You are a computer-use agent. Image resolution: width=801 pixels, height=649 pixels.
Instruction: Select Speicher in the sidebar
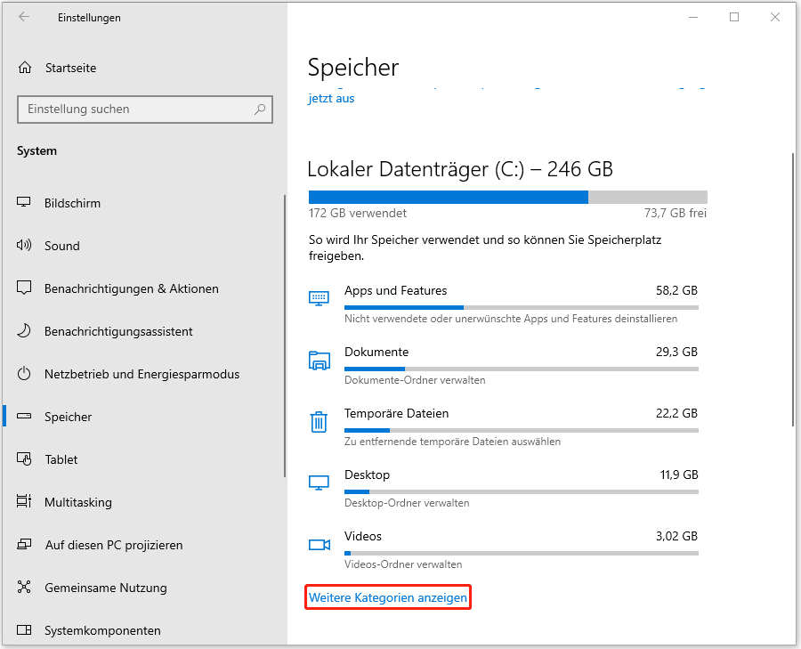coord(143,417)
